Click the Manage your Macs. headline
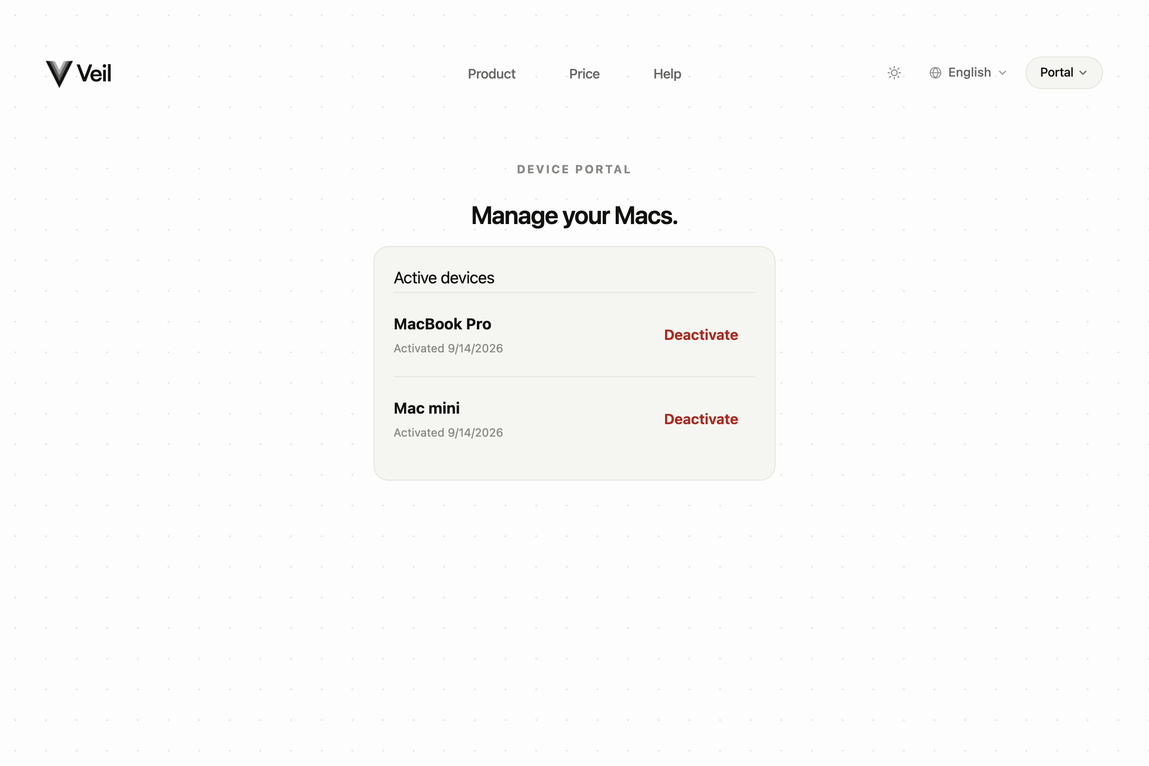1149x766 pixels. pyautogui.click(x=574, y=215)
